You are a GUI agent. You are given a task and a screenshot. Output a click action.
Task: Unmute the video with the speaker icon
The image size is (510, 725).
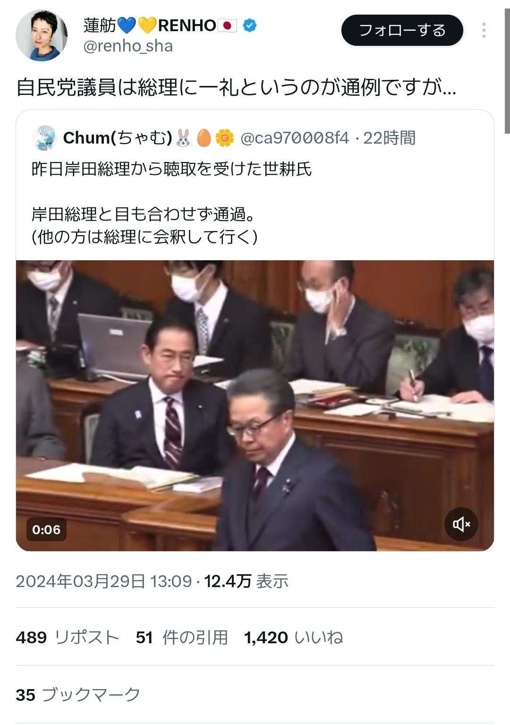click(461, 524)
